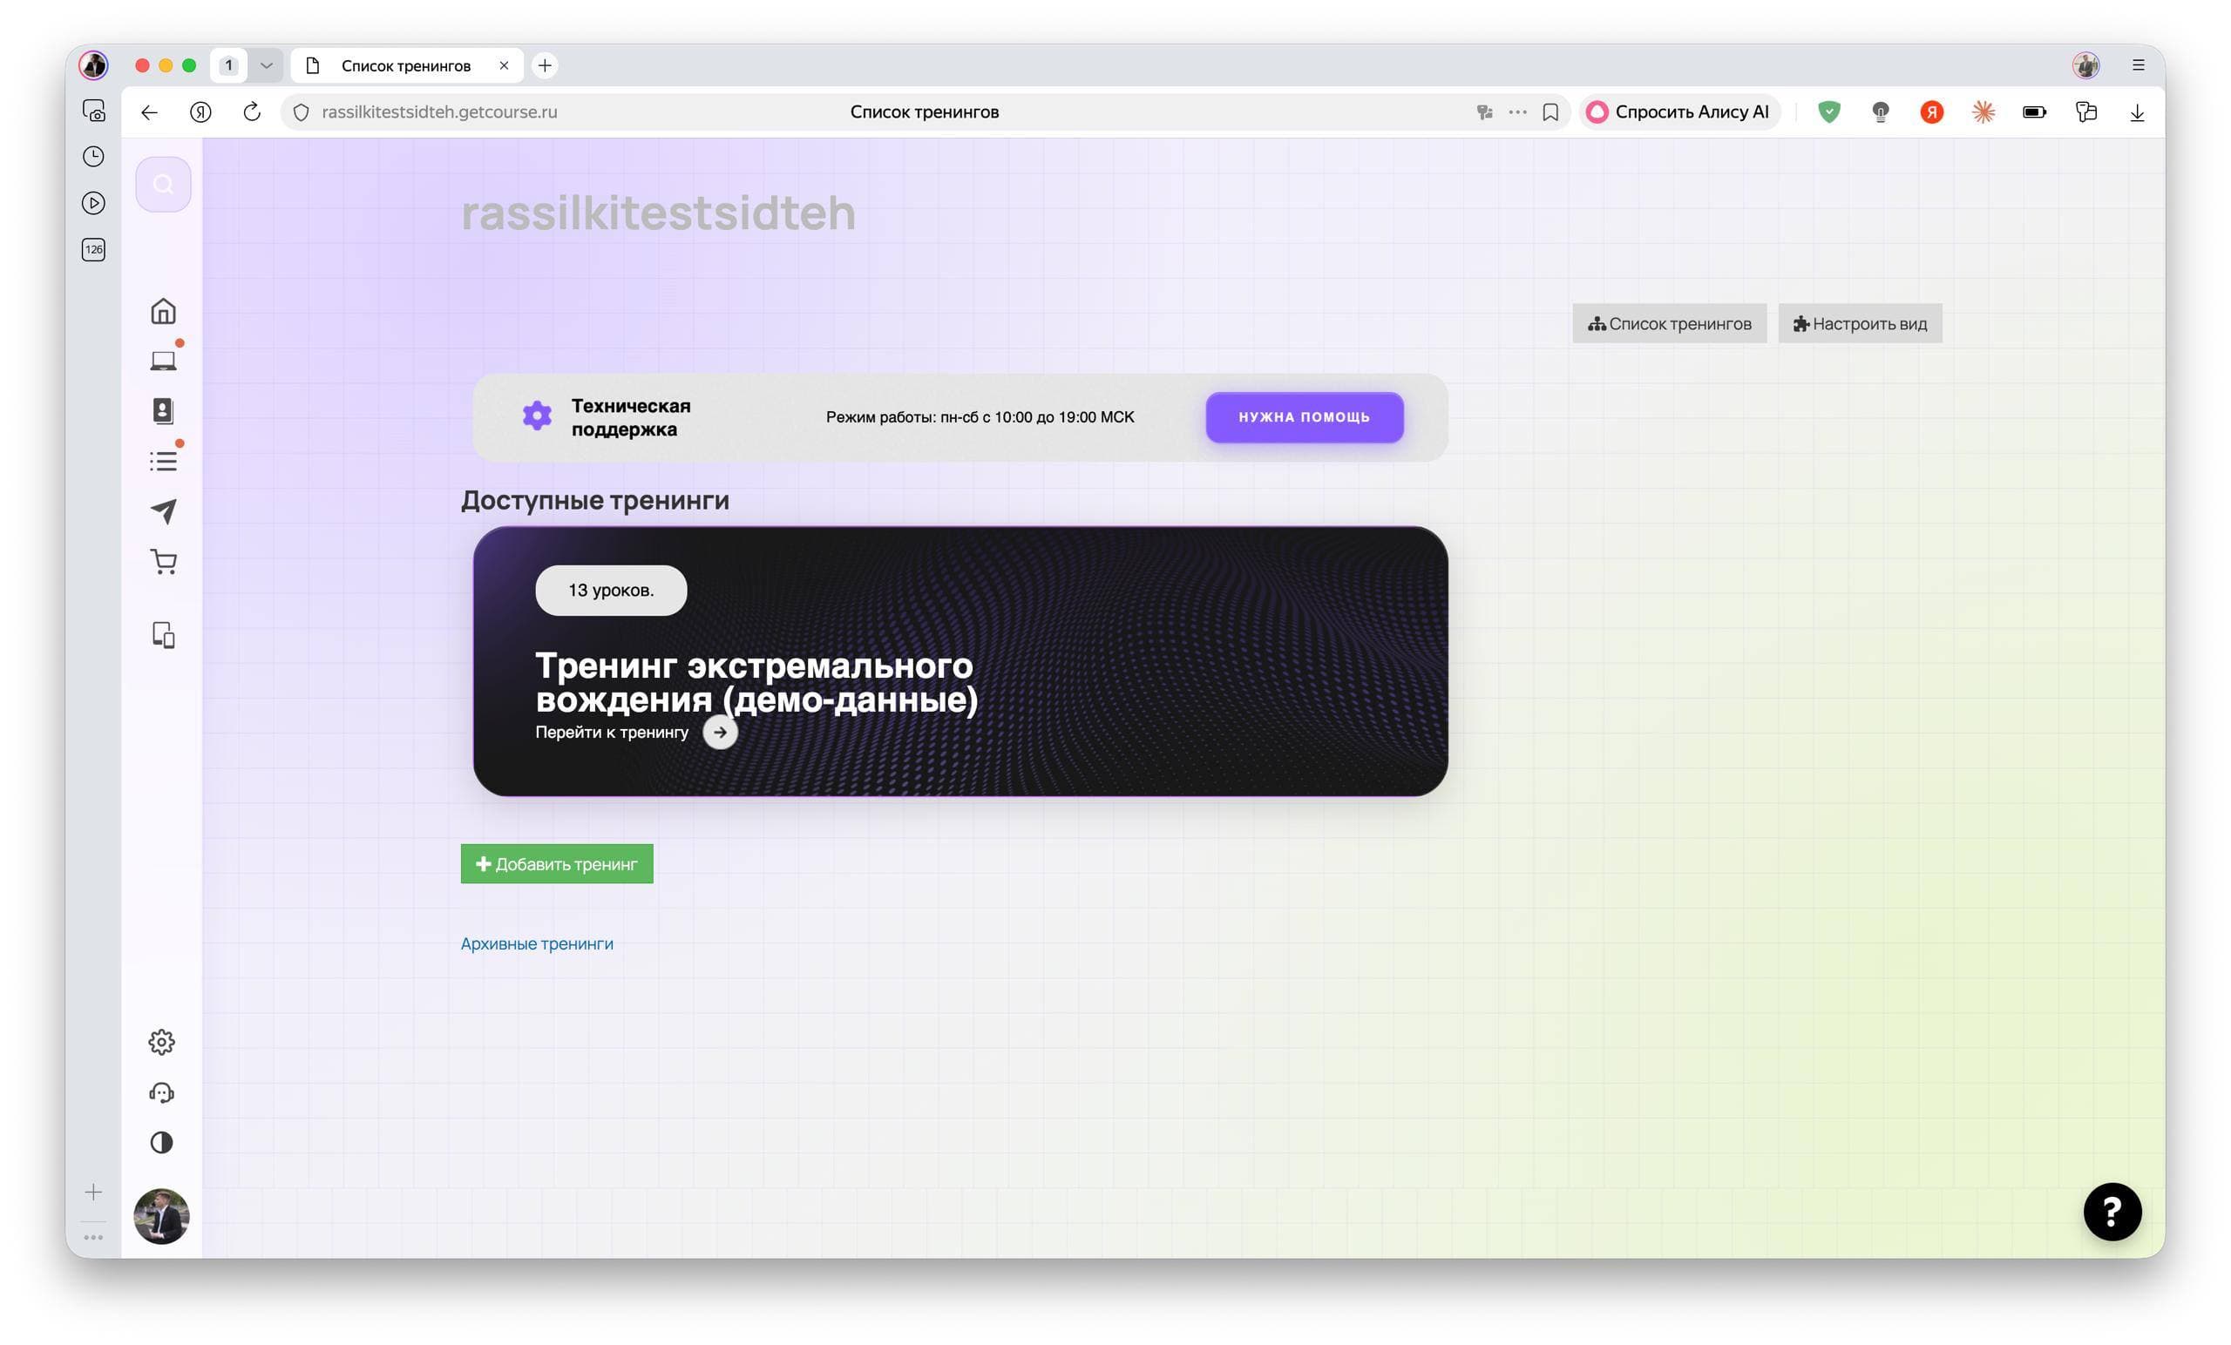
Task: Toggle the contrast theme icon in sidebar
Action: [x=161, y=1143]
